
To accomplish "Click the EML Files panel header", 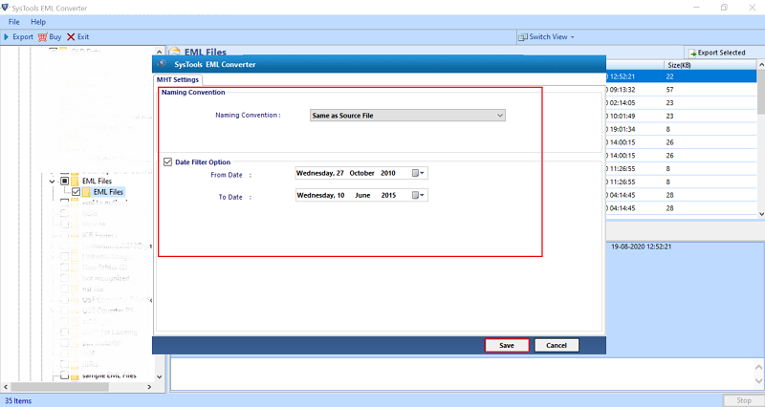I will [206, 52].
